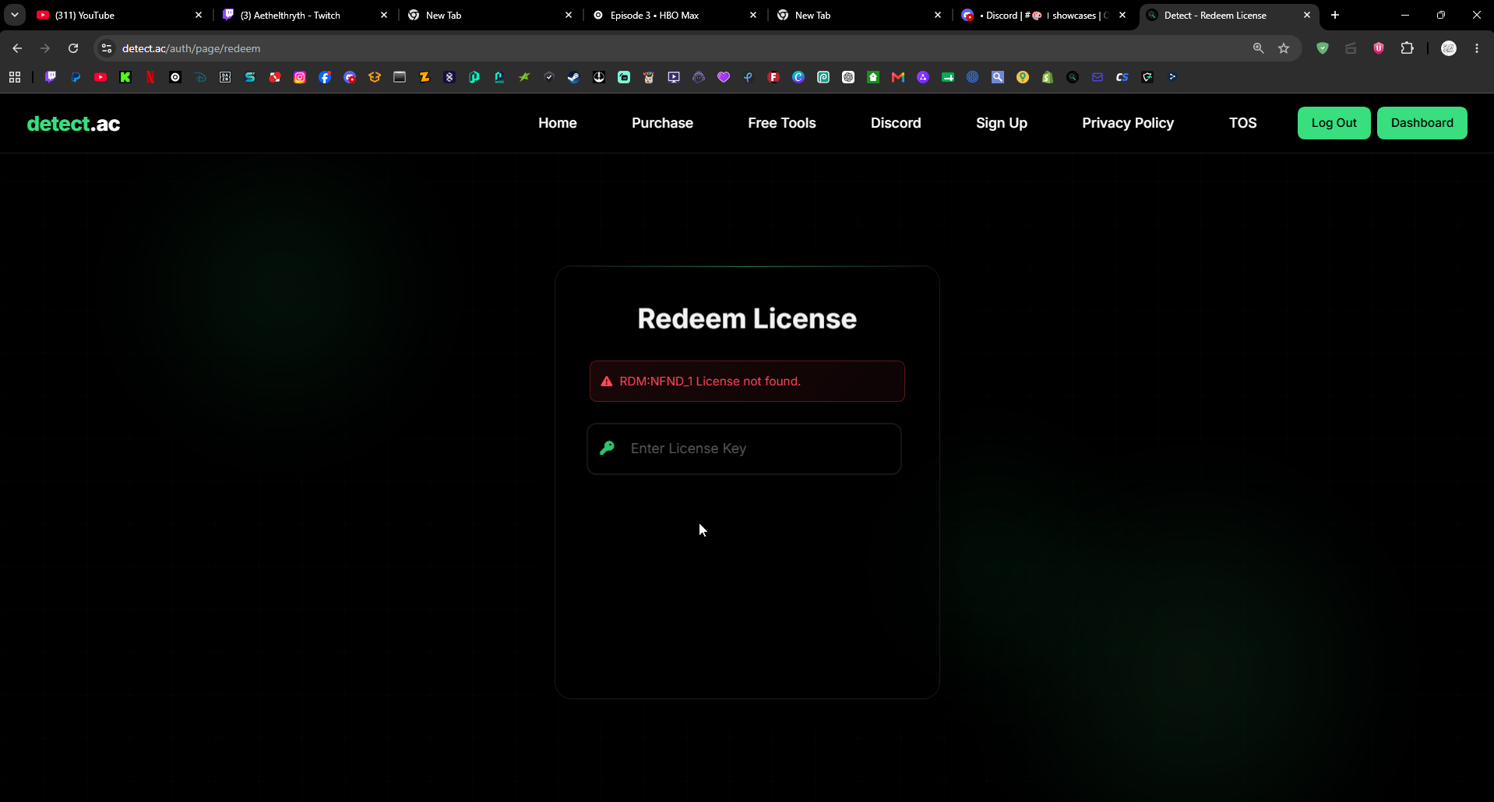Open the Instagram bookmark icon
The width and height of the screenshot is (1494, 802).
pyautogui.click(x=300, y=77)
